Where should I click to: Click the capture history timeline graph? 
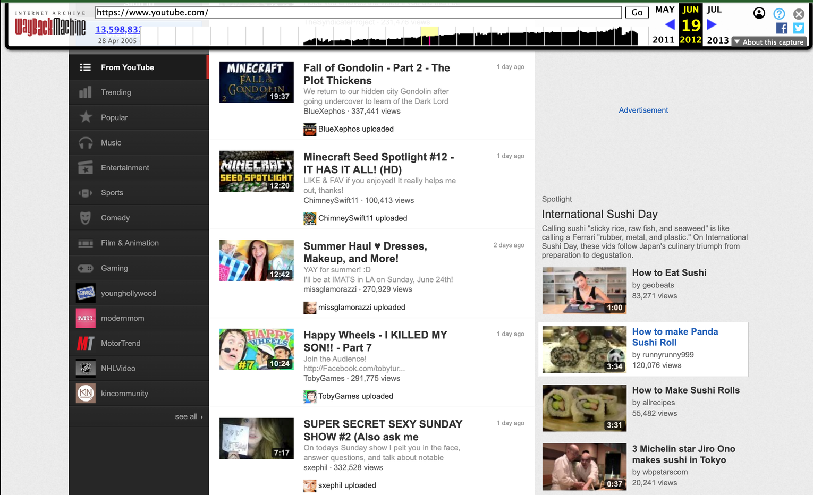pyautogui.click(x=470, y=36)
